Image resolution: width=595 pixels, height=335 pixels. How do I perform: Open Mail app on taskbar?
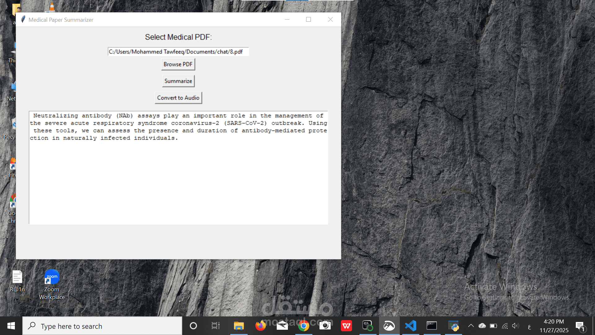coord(282,326)
